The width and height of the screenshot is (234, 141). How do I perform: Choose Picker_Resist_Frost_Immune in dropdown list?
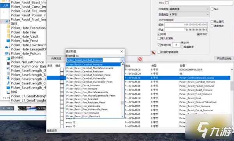83,113
